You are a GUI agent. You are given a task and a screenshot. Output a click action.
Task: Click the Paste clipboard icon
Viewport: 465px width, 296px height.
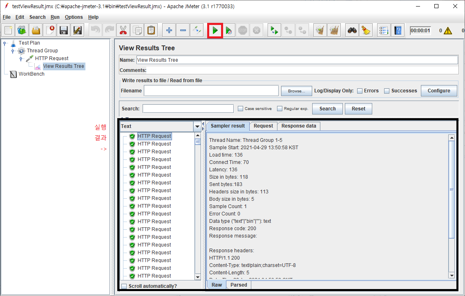(151, 30)
